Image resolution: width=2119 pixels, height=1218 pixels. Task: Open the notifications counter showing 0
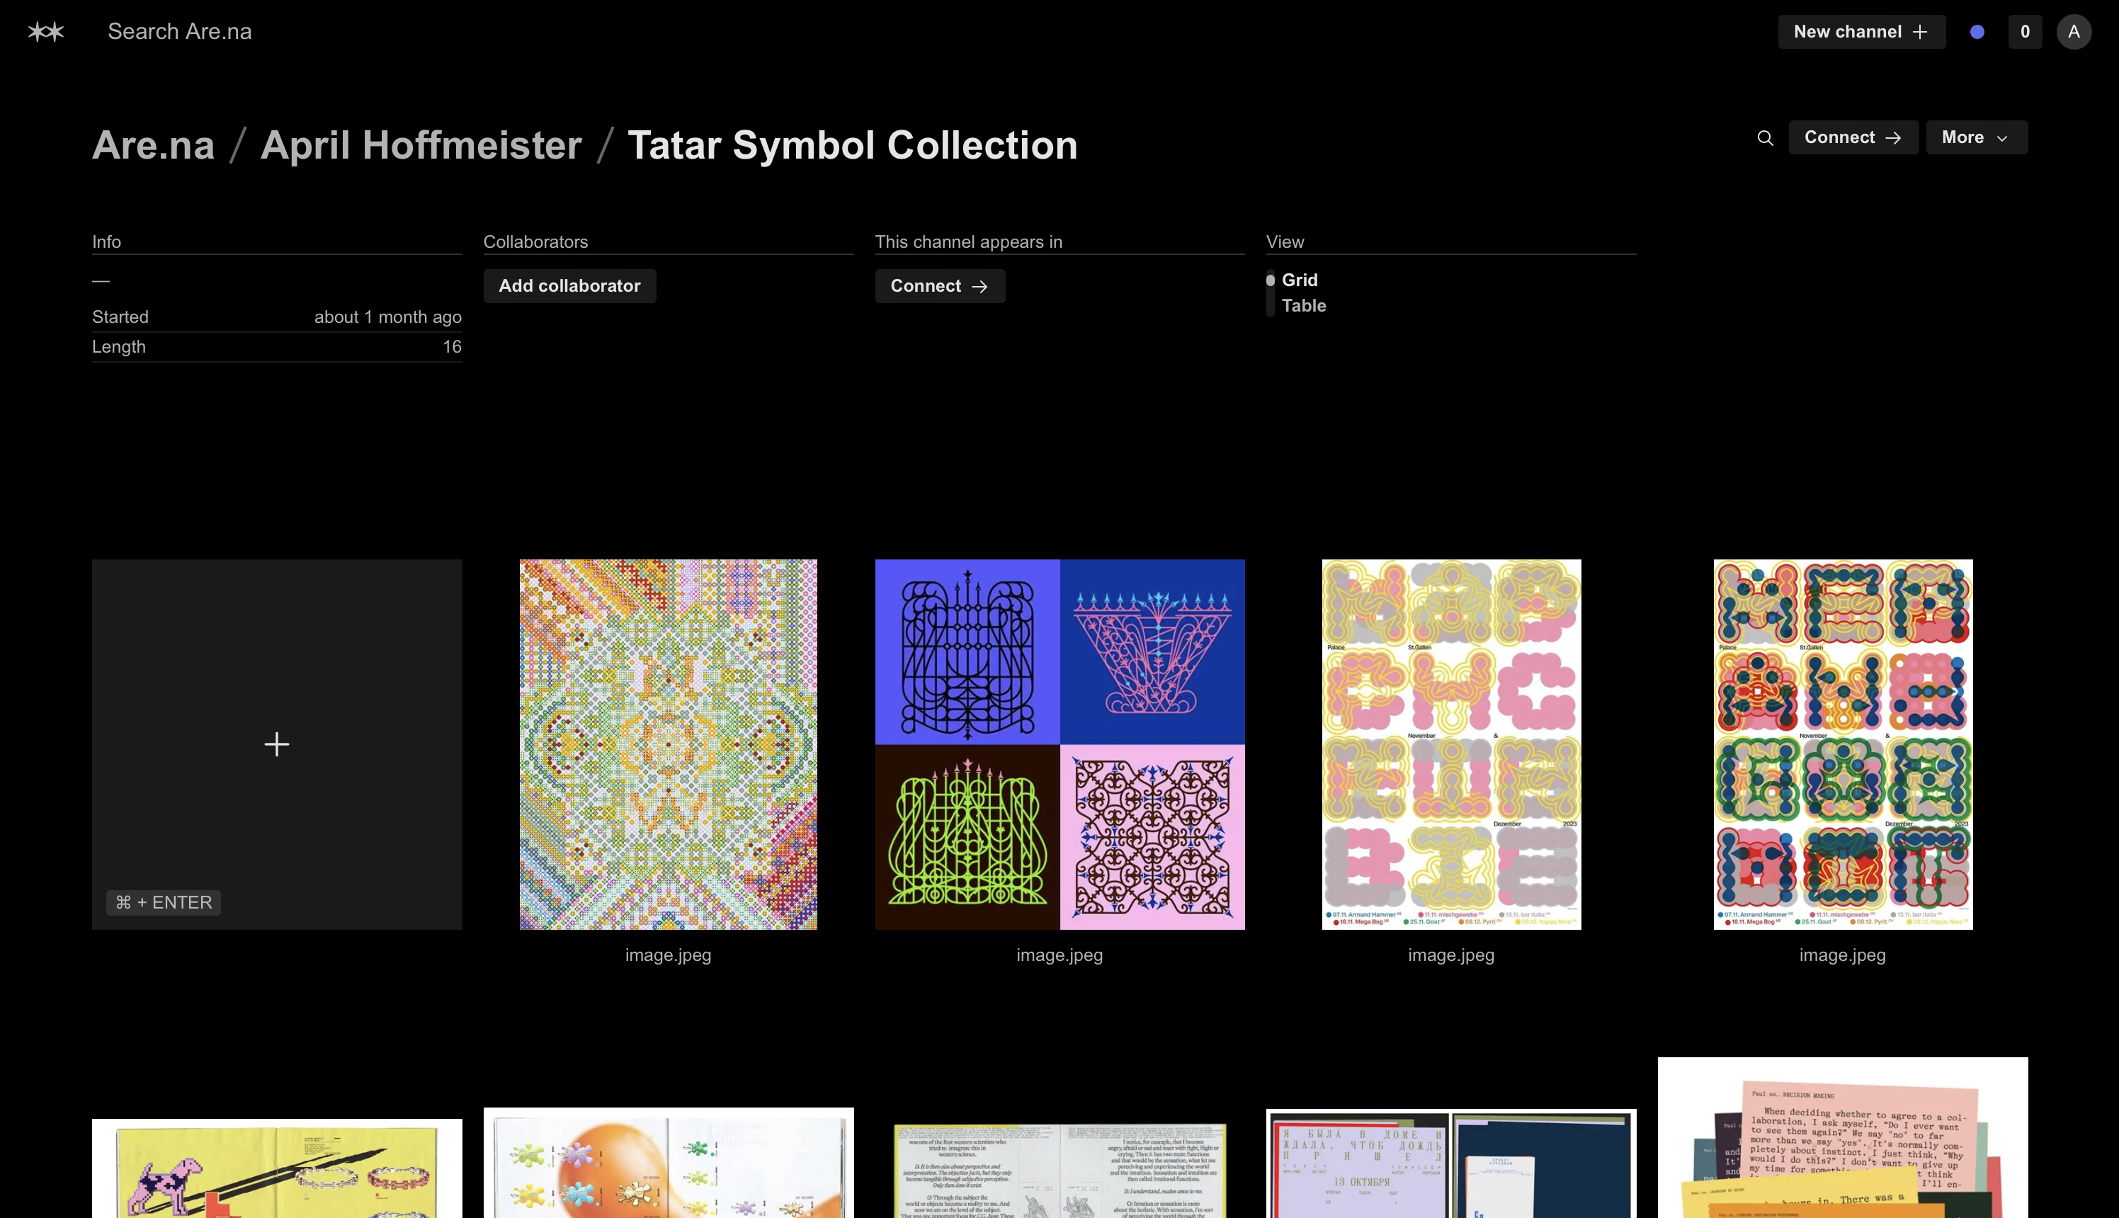[2025, 32]
